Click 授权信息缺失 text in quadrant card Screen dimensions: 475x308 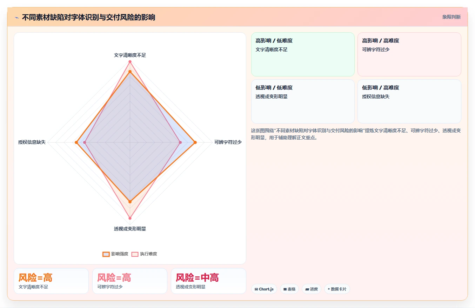[x=376, y=96]
